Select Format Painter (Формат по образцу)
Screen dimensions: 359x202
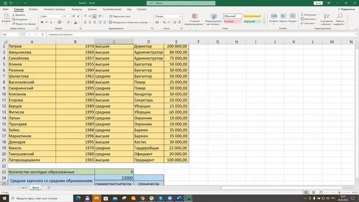point(24,24)
